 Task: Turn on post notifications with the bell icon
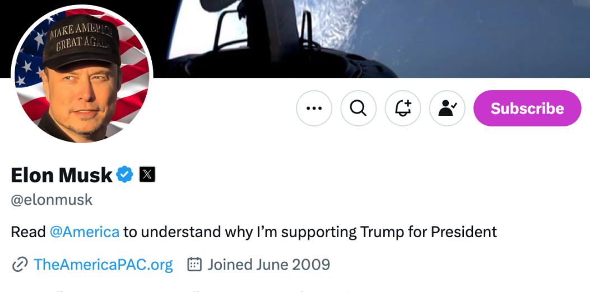402,108
